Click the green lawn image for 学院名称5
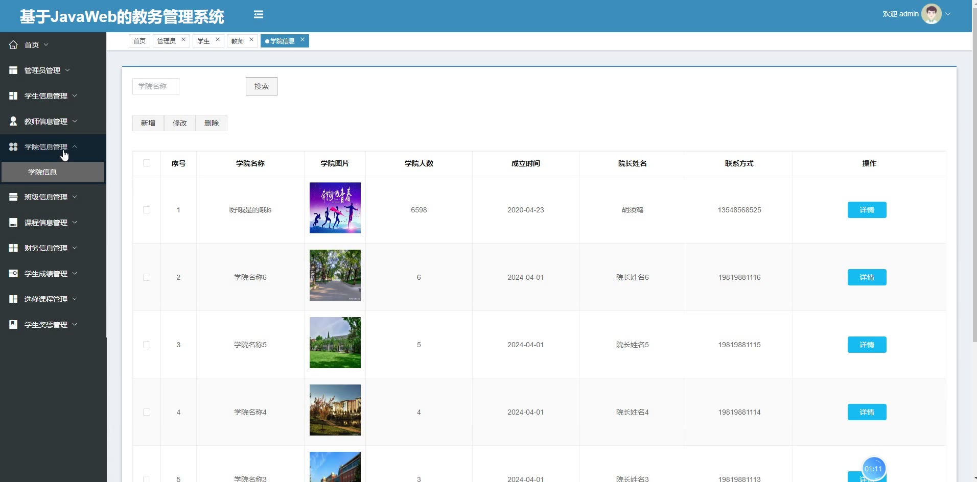 [x=335, y=343]
